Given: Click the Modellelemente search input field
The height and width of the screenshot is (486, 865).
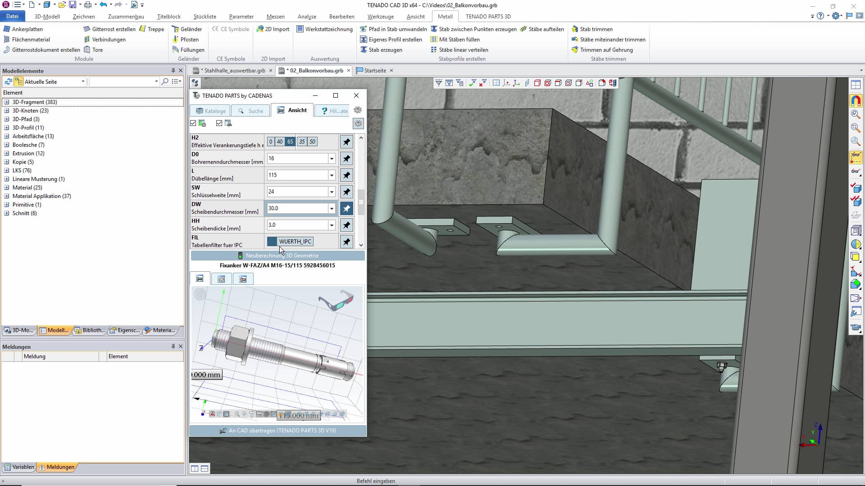Looking at the screenshot, I should click(x=122, y=81).
